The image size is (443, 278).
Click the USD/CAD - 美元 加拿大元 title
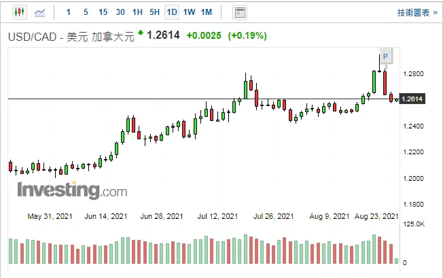pos(71,37)
